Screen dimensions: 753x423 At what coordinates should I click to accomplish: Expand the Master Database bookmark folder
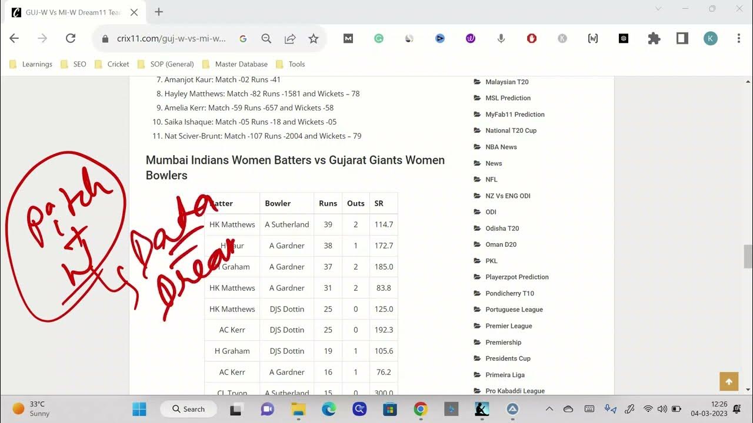[x=235, y=64]
